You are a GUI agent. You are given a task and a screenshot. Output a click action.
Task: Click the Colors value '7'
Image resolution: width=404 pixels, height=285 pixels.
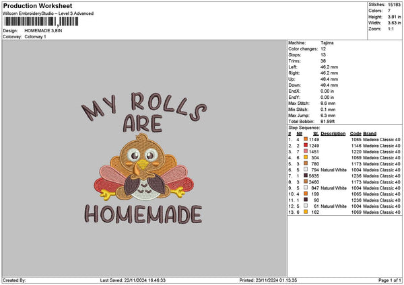tap(389, 11)
